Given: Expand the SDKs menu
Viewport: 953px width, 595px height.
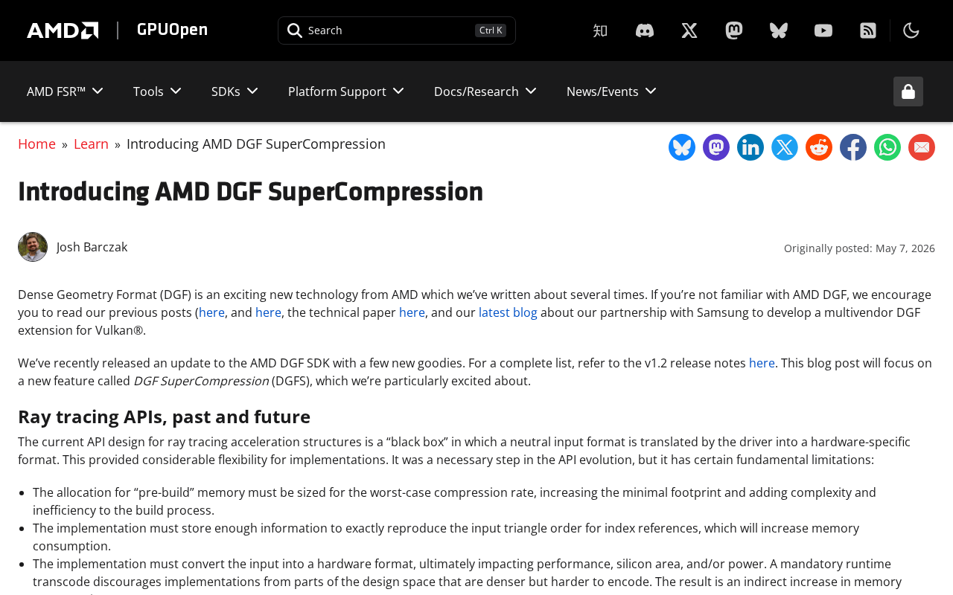Looking at the screenshot, I should (235, 91).
